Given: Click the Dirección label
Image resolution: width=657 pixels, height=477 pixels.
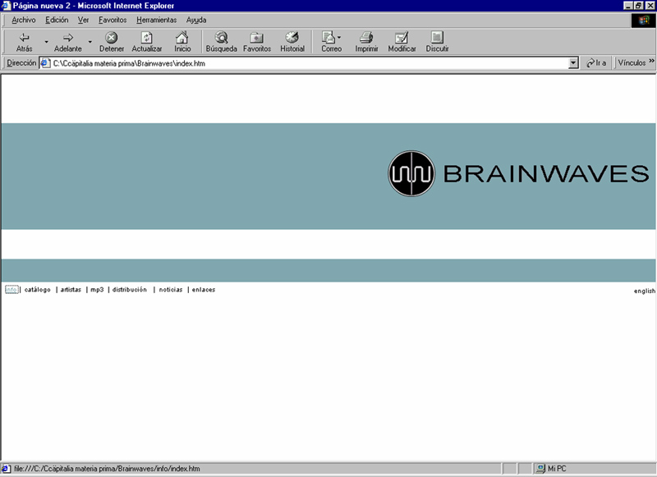Looking at the screenshot, I should tap(21, 63).
